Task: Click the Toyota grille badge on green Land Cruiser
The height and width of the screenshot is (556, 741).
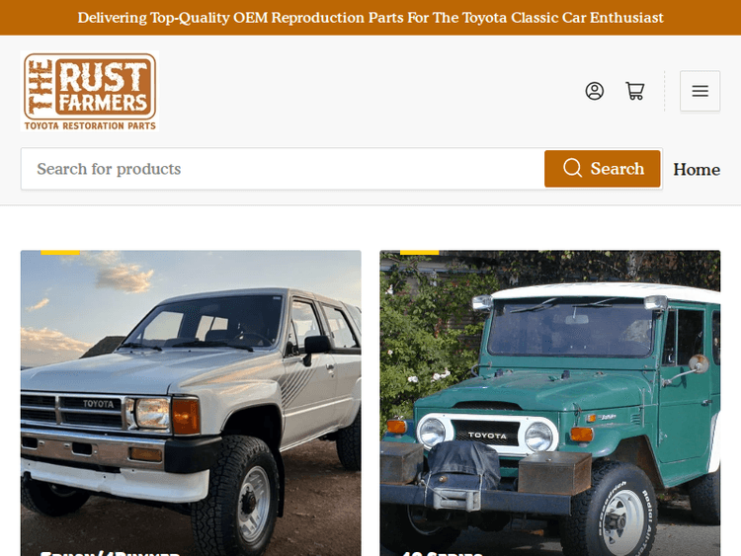Action: [x=487, y=436]
